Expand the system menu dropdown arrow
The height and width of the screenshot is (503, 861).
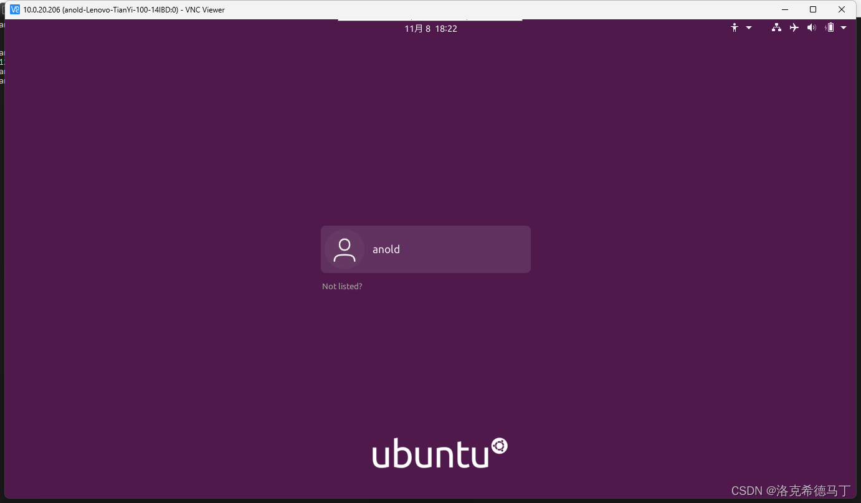tap(844, 28)
